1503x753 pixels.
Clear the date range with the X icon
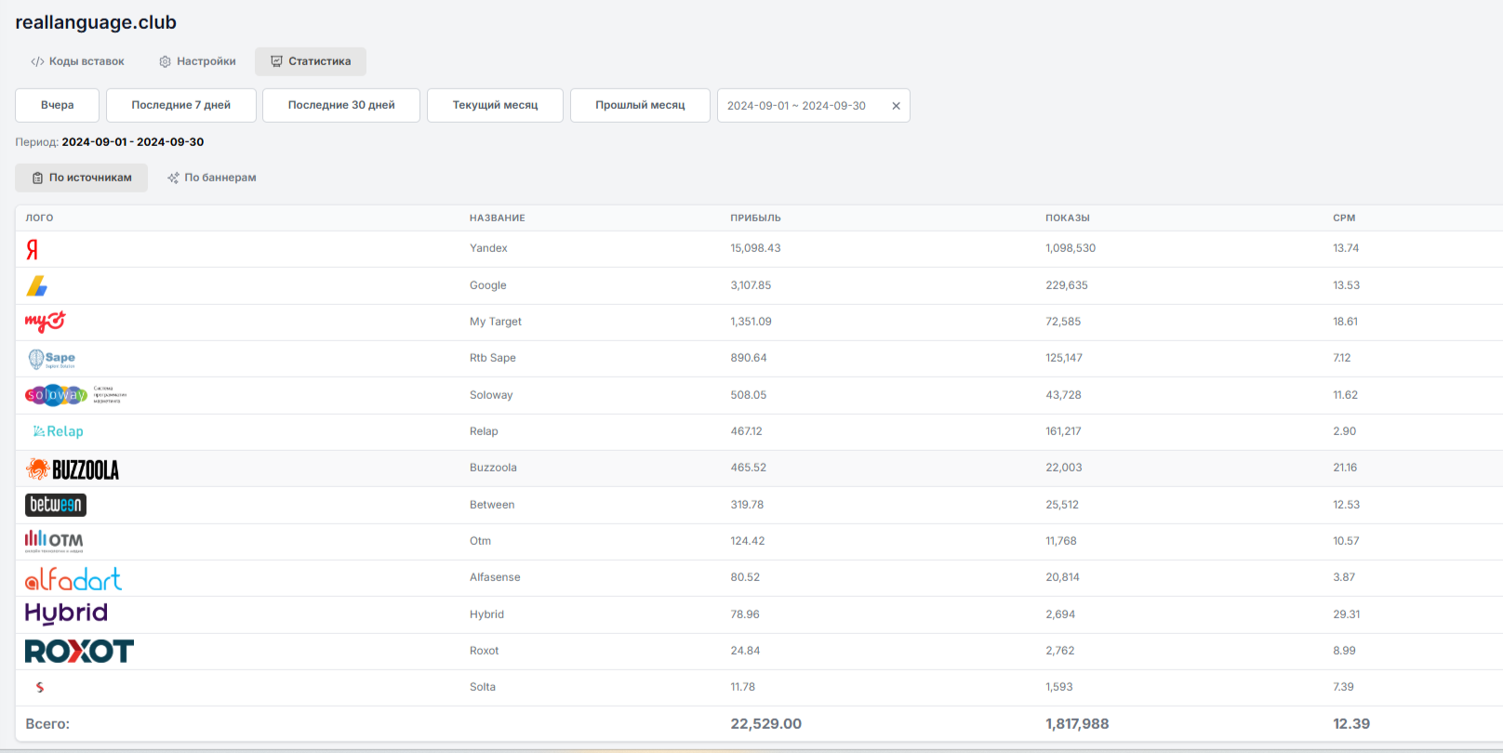[x=897, y=106]
